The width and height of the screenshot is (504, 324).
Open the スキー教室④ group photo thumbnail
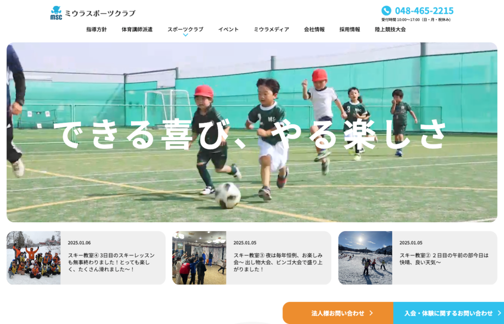33,258
